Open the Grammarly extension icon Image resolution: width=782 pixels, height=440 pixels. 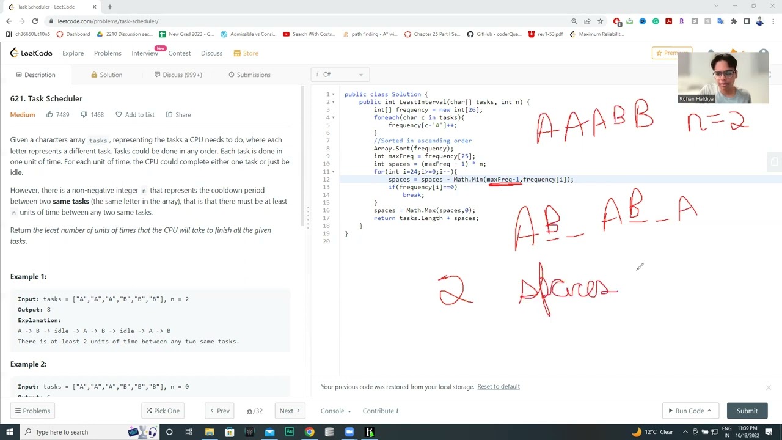click(656, 21)
